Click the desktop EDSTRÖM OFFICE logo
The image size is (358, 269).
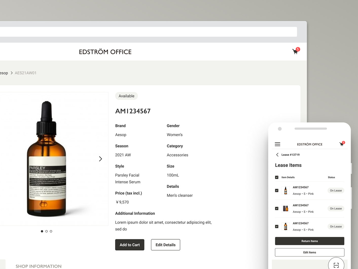tap(105, 52)
